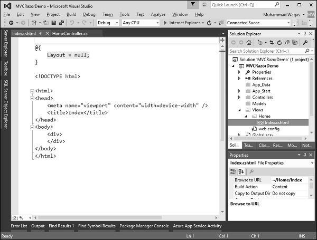Open the Build menu
Screen dimensions: 317x240
pos(71,14)
